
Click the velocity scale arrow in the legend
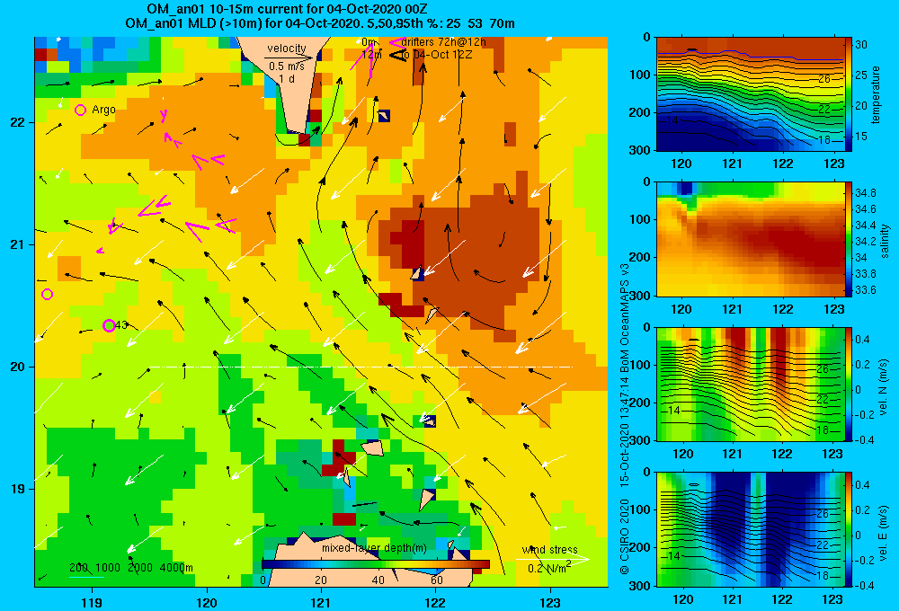point(289,58)
